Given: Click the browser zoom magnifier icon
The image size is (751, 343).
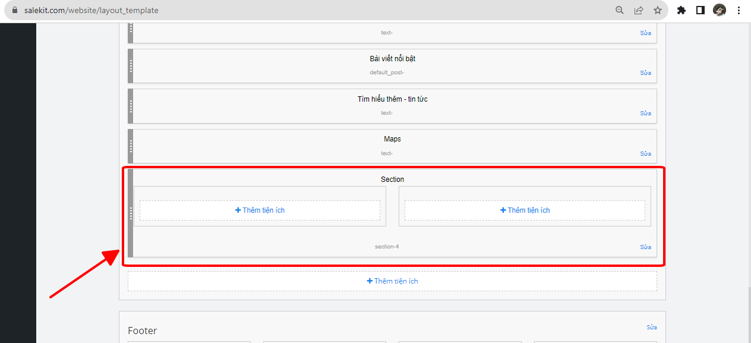Looking at the screenshot, I should 620,10.
